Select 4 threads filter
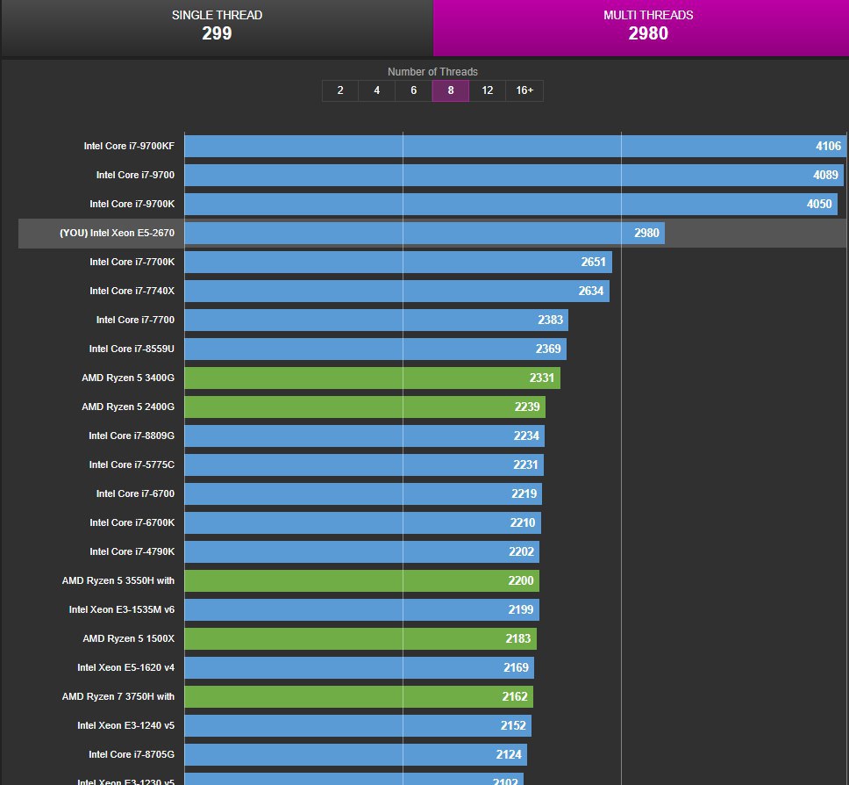 click(377, 90)
